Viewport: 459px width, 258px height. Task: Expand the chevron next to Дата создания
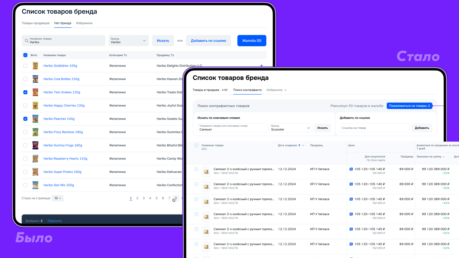(303, 145)
